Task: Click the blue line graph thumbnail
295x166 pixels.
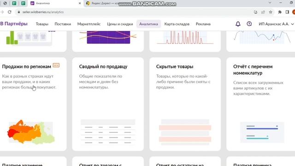Action: (x=262, y=37)
